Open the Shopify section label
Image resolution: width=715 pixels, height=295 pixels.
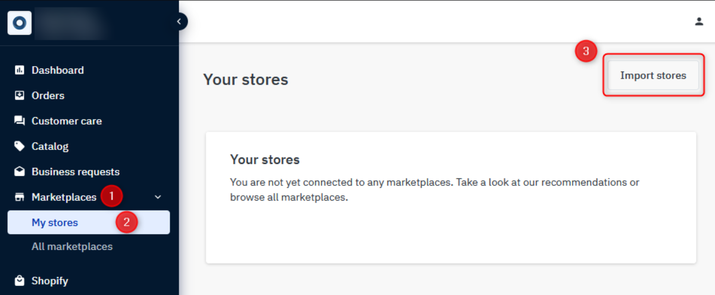tap(50, 281)
